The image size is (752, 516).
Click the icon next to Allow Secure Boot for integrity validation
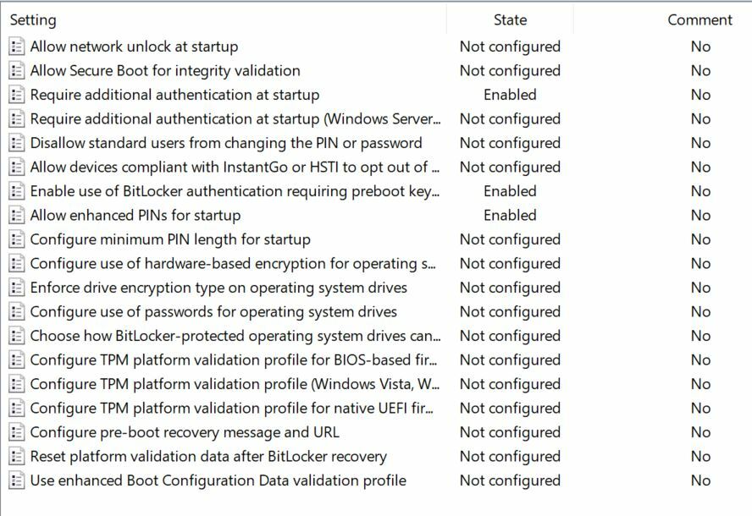coord(17,71)
